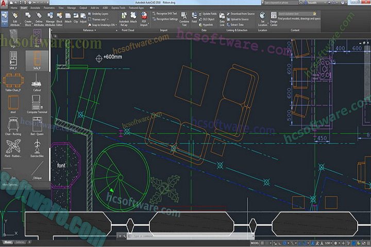The width and height of the screenshot is (371, 247).
Task: Open Recognition Settings
Action: [x=165, y=19]
